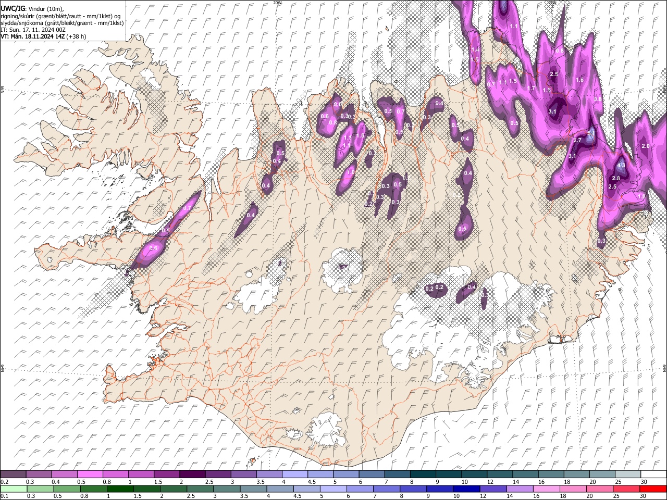Viewport: 667px width, 500px height.
Task: Click the dark mauve swatch above the 0.2 label
Action: coord(13,474)
